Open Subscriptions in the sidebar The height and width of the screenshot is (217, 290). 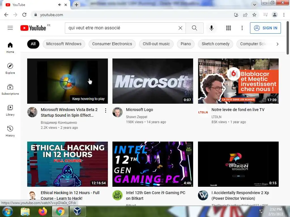pos(10,89)
